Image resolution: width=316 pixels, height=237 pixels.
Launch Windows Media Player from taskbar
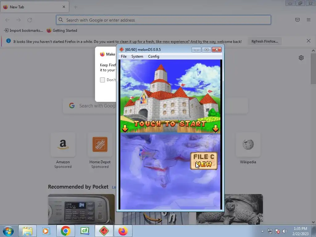[46, 231]
